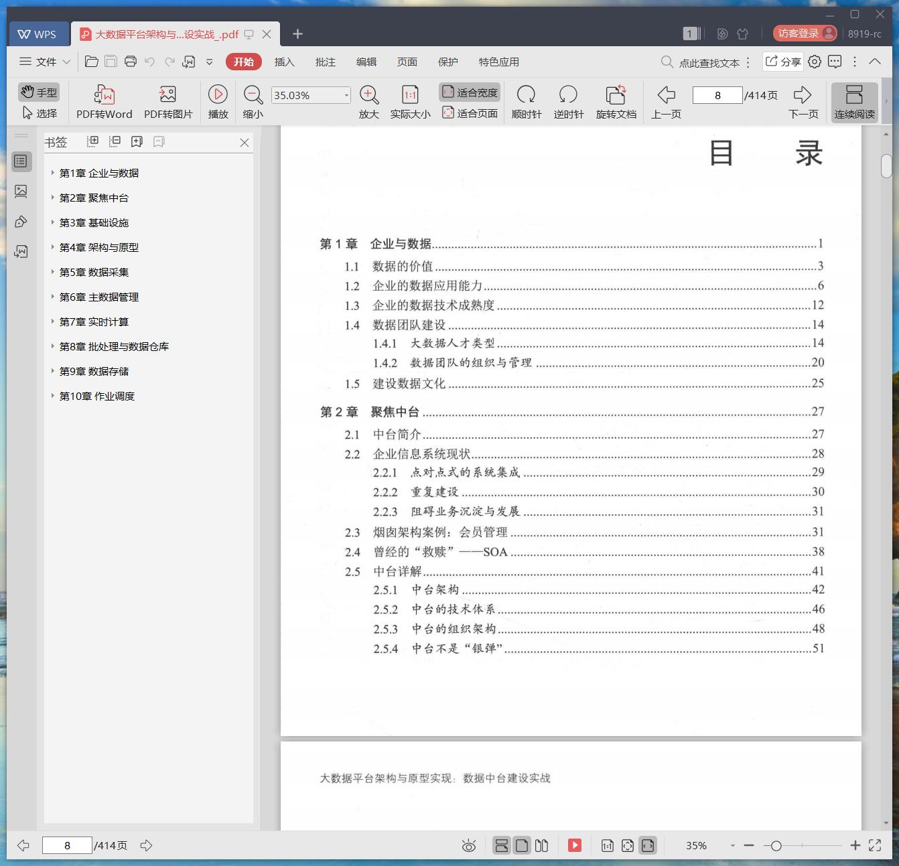Rotate view counterclockwise
The height and width of the screenshot is (866, 899).
(x=569, y=102)
